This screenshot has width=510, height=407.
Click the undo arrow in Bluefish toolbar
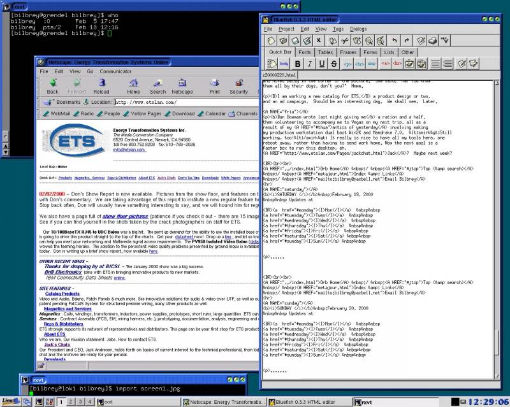[393, 41]
